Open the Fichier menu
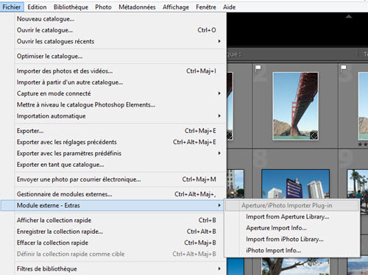 (x=12, y=7)
